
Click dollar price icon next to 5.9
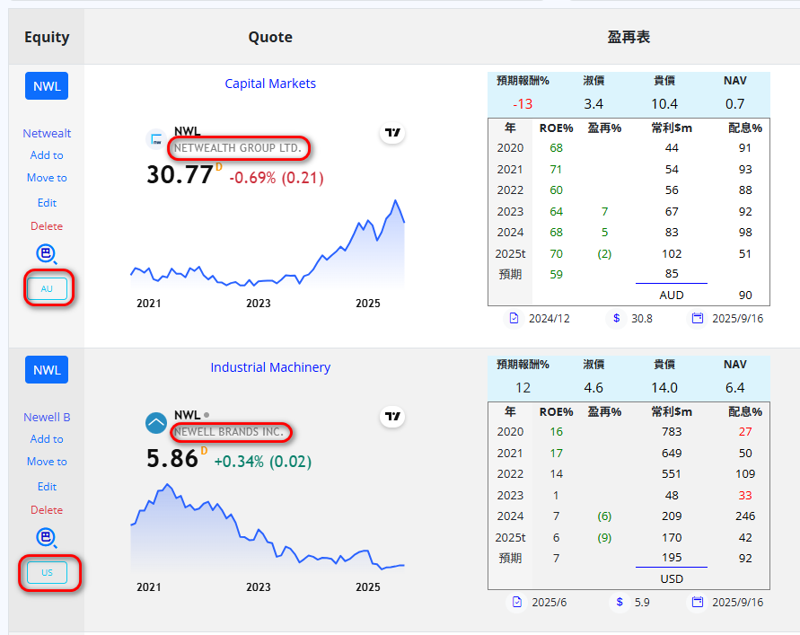pos(620,603)
